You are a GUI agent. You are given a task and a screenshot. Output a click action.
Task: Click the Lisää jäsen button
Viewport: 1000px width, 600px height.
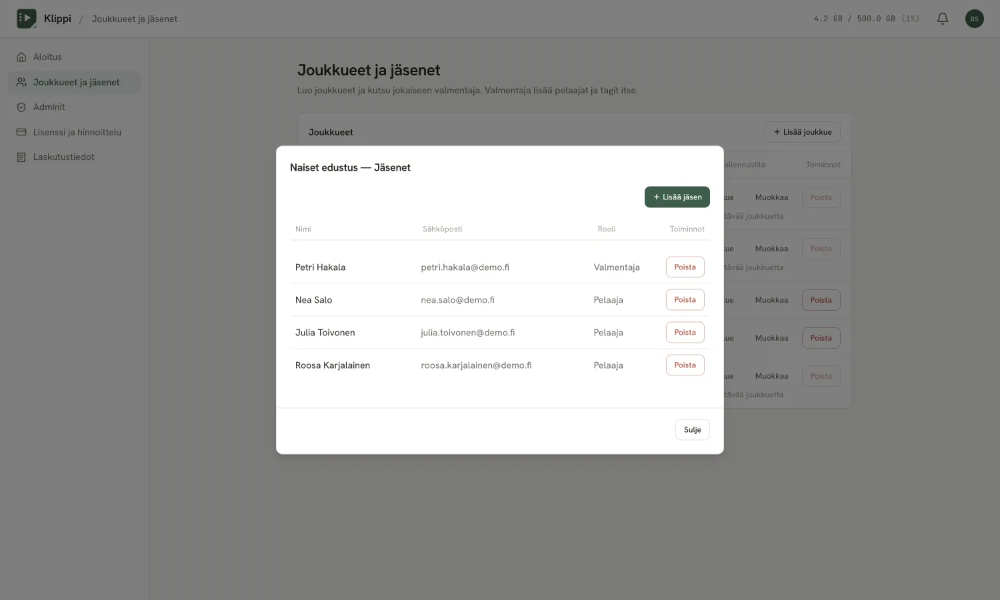click(677, 197)
